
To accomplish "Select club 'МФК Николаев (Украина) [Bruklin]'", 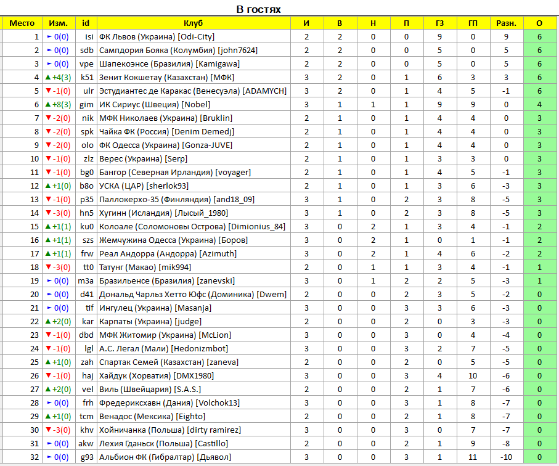I will tap(166, 118).
